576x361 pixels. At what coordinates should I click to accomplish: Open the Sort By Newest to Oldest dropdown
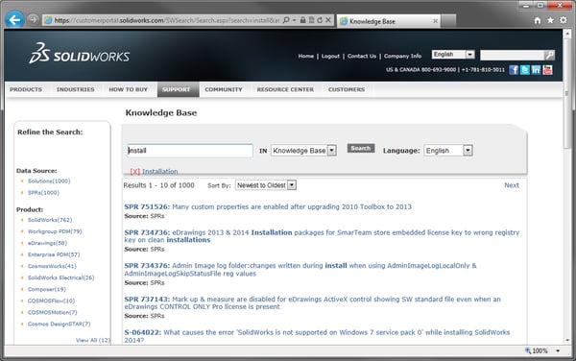click(x=266, y=185)
